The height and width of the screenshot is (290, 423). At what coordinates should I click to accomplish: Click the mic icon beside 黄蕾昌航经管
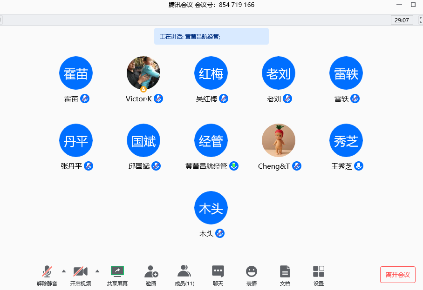[x=234, y=166]
